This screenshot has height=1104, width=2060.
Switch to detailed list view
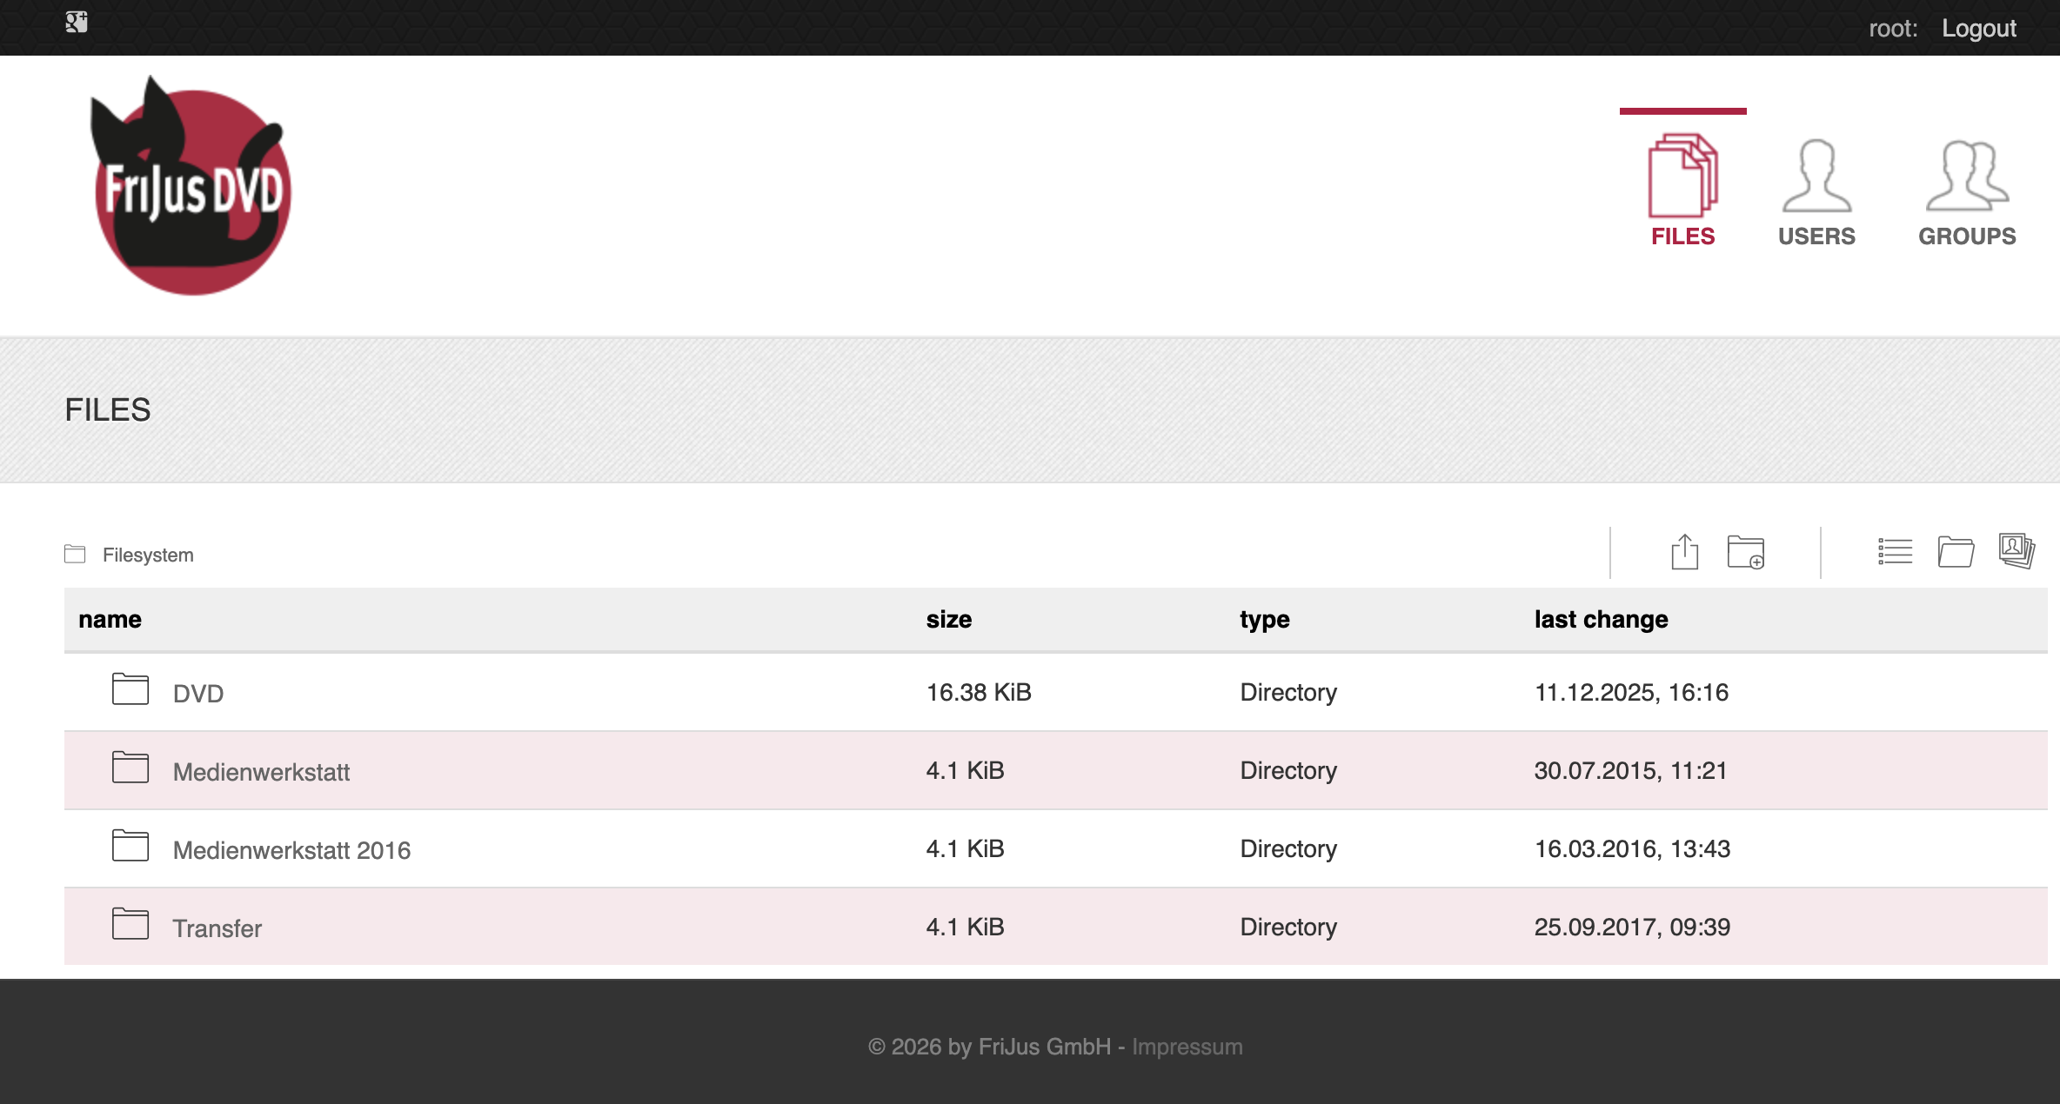[x=1895, y=550]
